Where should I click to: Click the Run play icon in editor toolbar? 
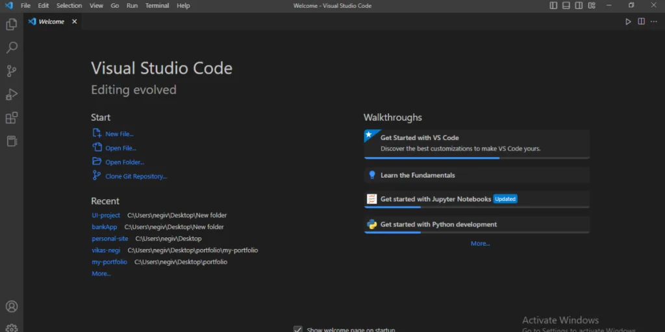tap(628, 21)
